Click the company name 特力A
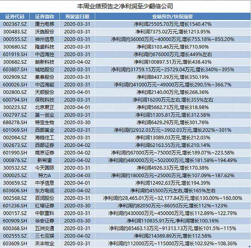251x248 pixels. (45, 175)
